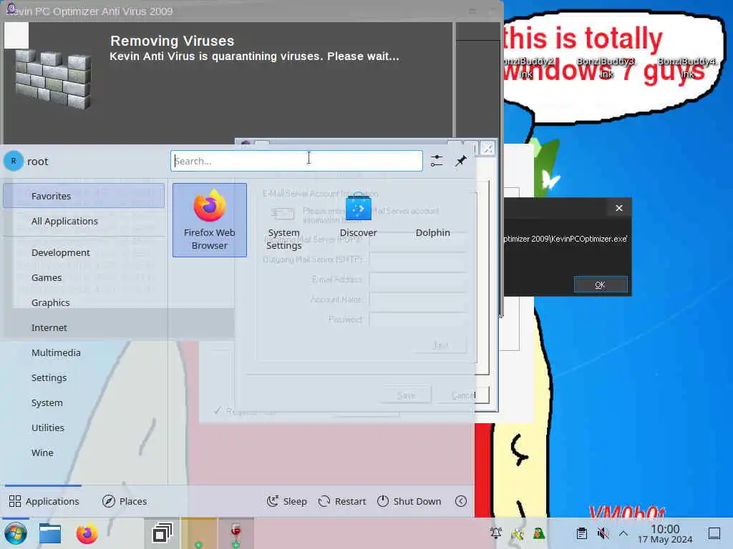Pin the application launcher open
Image resolution: width=733 pixels, height=549 pixels.
click(x=461, y=161)
